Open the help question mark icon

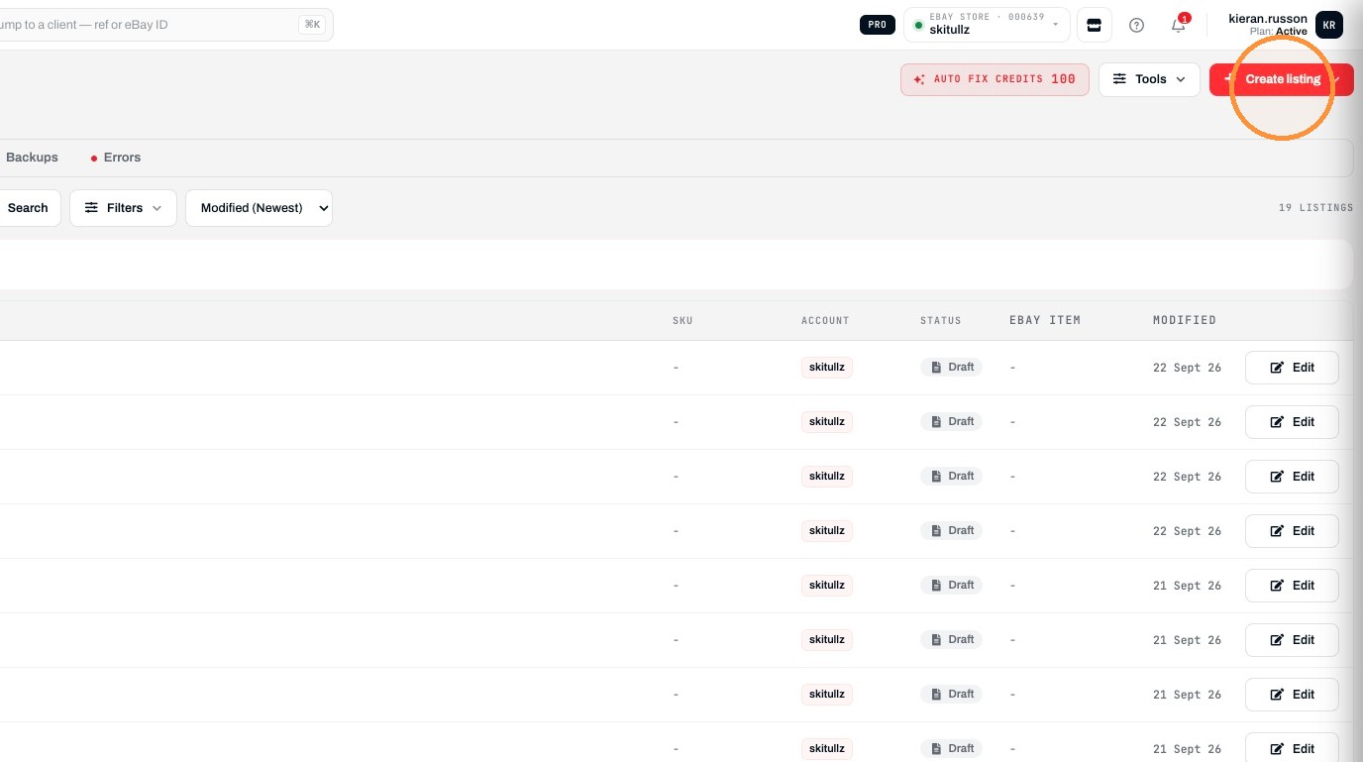[1136, 25]
